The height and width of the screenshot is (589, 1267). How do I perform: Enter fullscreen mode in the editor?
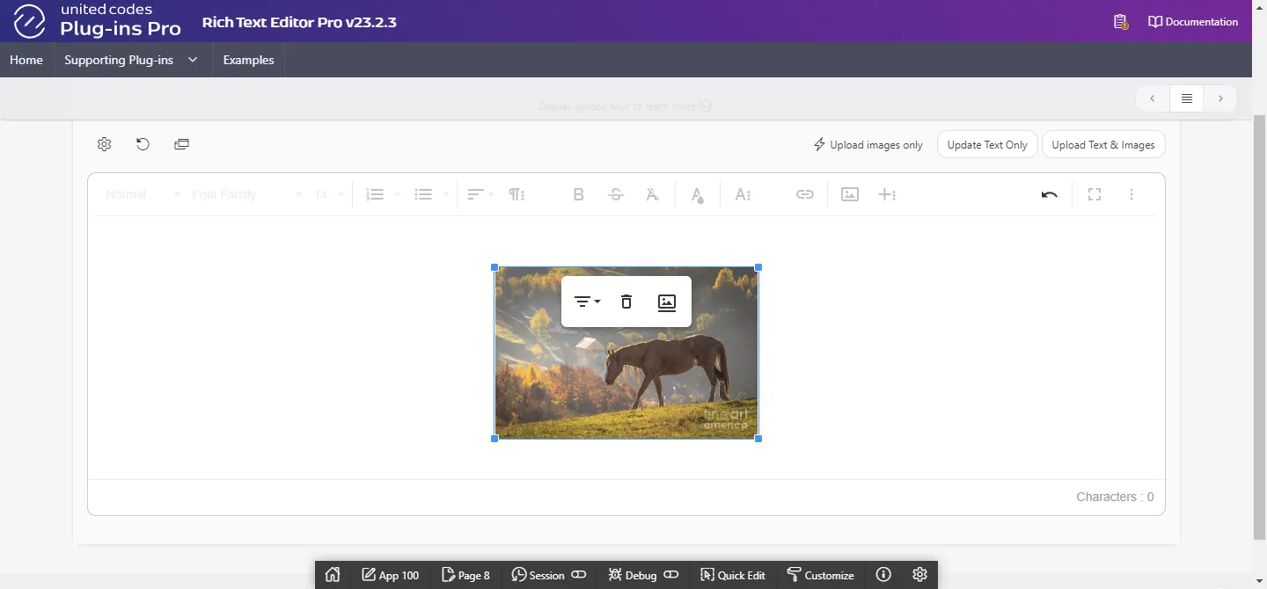click(x=1095, y=194)
